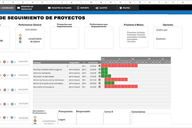Click the 60% completion value

coord(84,87)
